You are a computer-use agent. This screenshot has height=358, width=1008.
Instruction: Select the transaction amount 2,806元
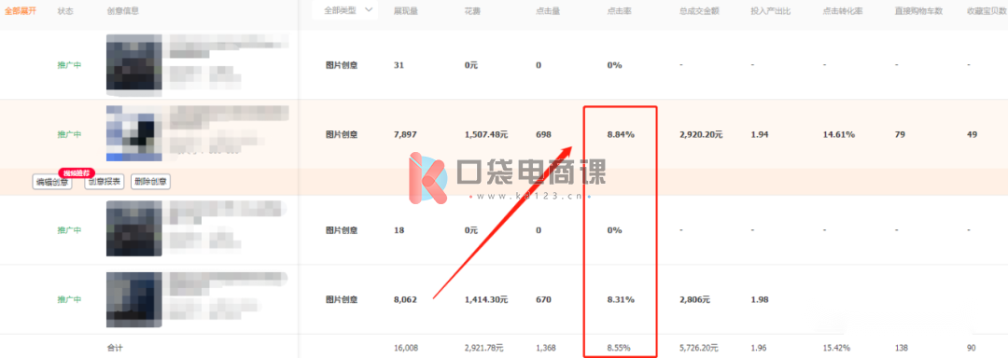click(x=694, y=299)
